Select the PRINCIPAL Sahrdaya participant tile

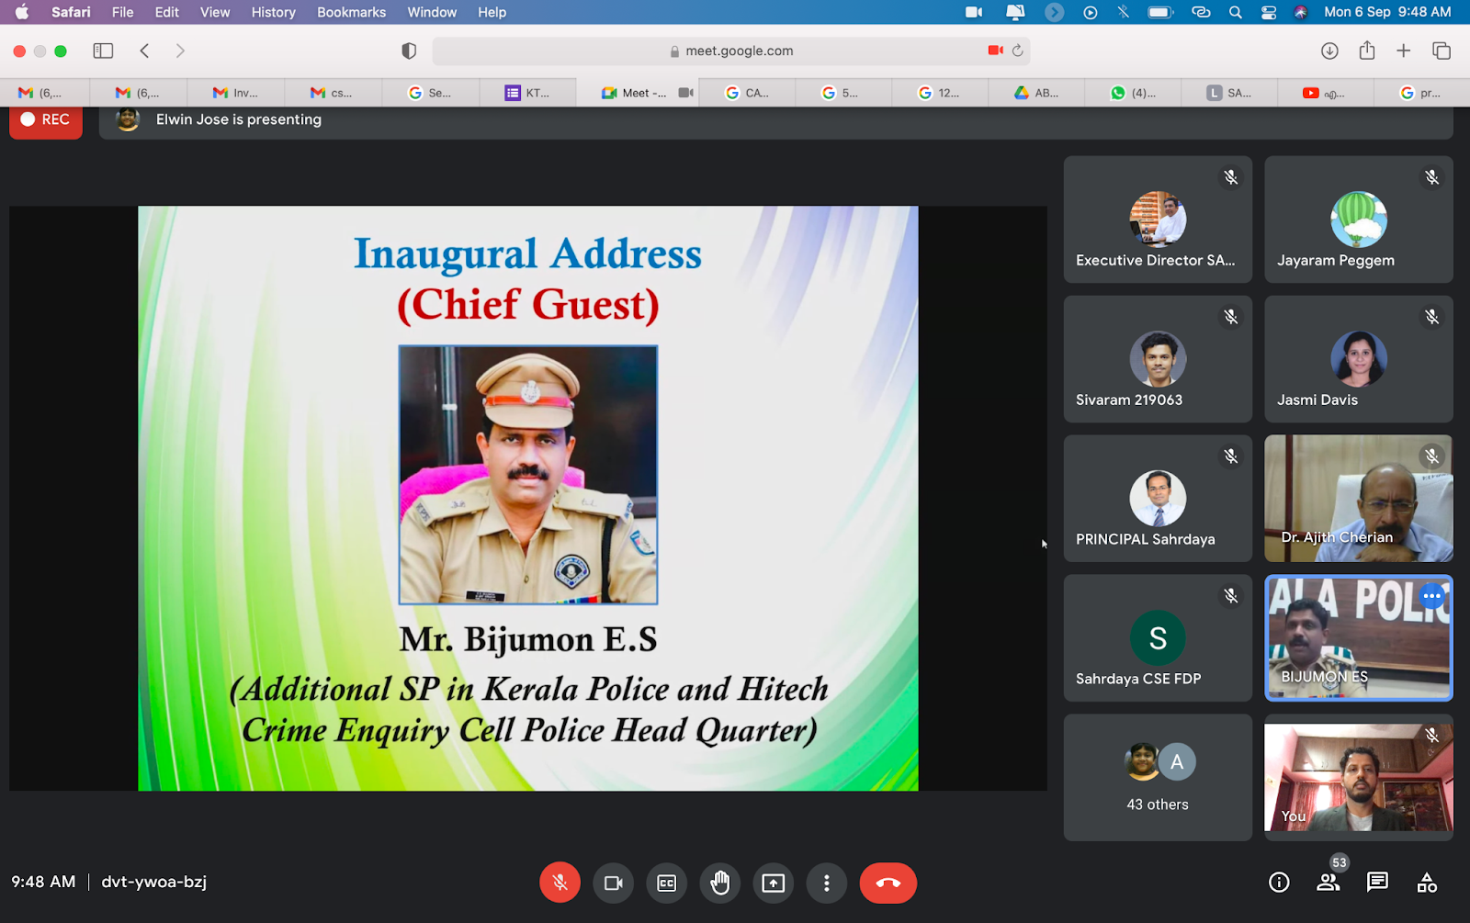coord(1158,499)
